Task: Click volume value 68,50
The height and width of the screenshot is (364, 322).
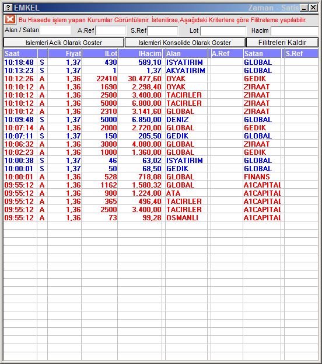Action: coord(152,169)
